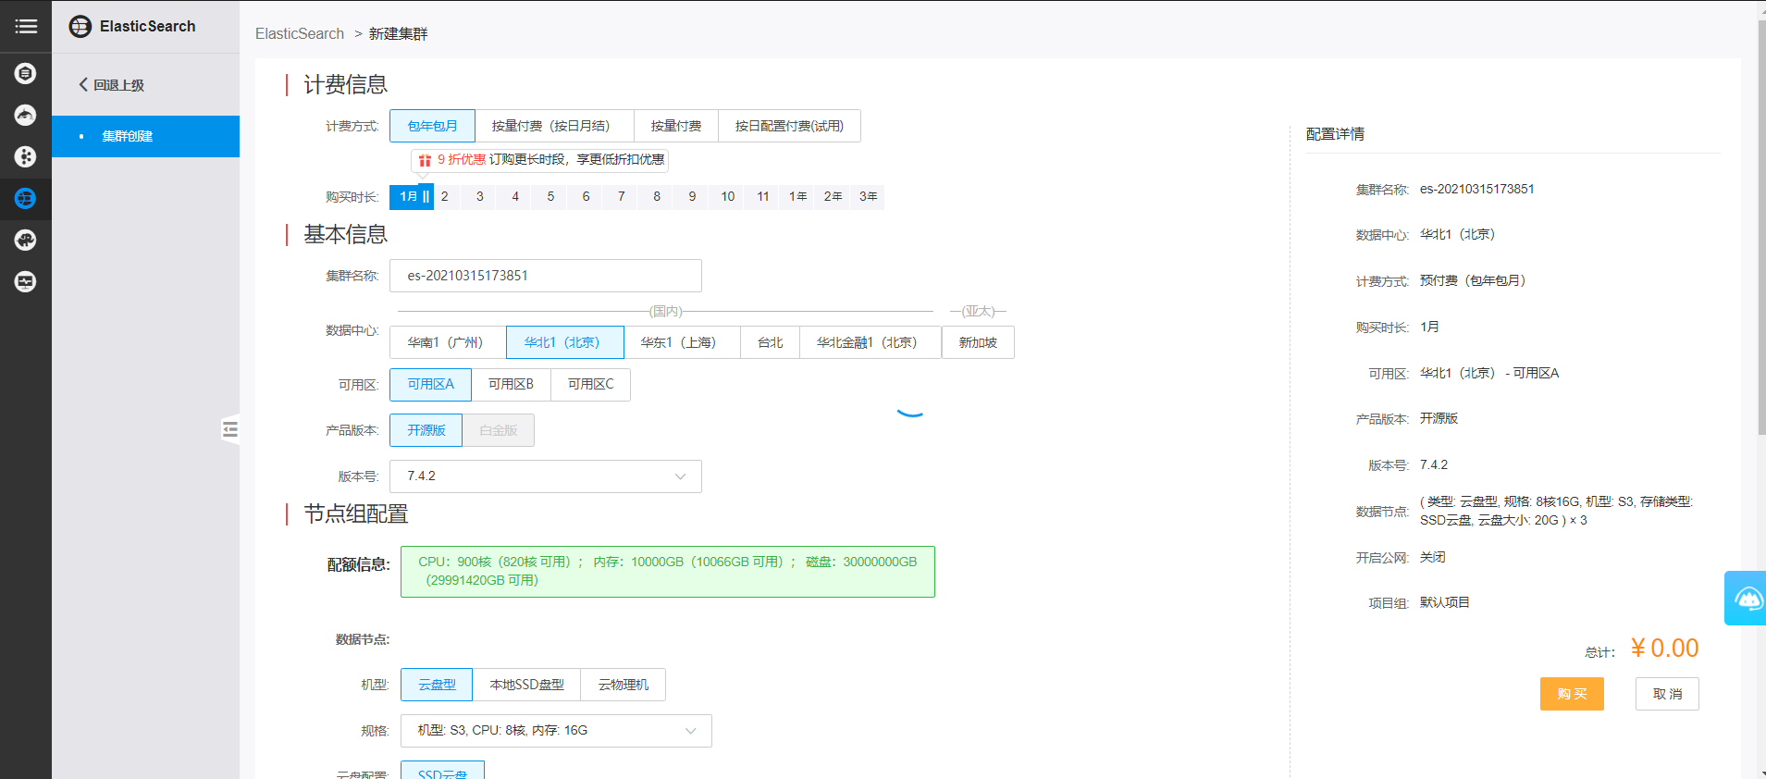This screenshot has height=779, width=1766.
Task: Set purchase duration to 2 months
Action: pyautogui.click(x=444, y=196)
